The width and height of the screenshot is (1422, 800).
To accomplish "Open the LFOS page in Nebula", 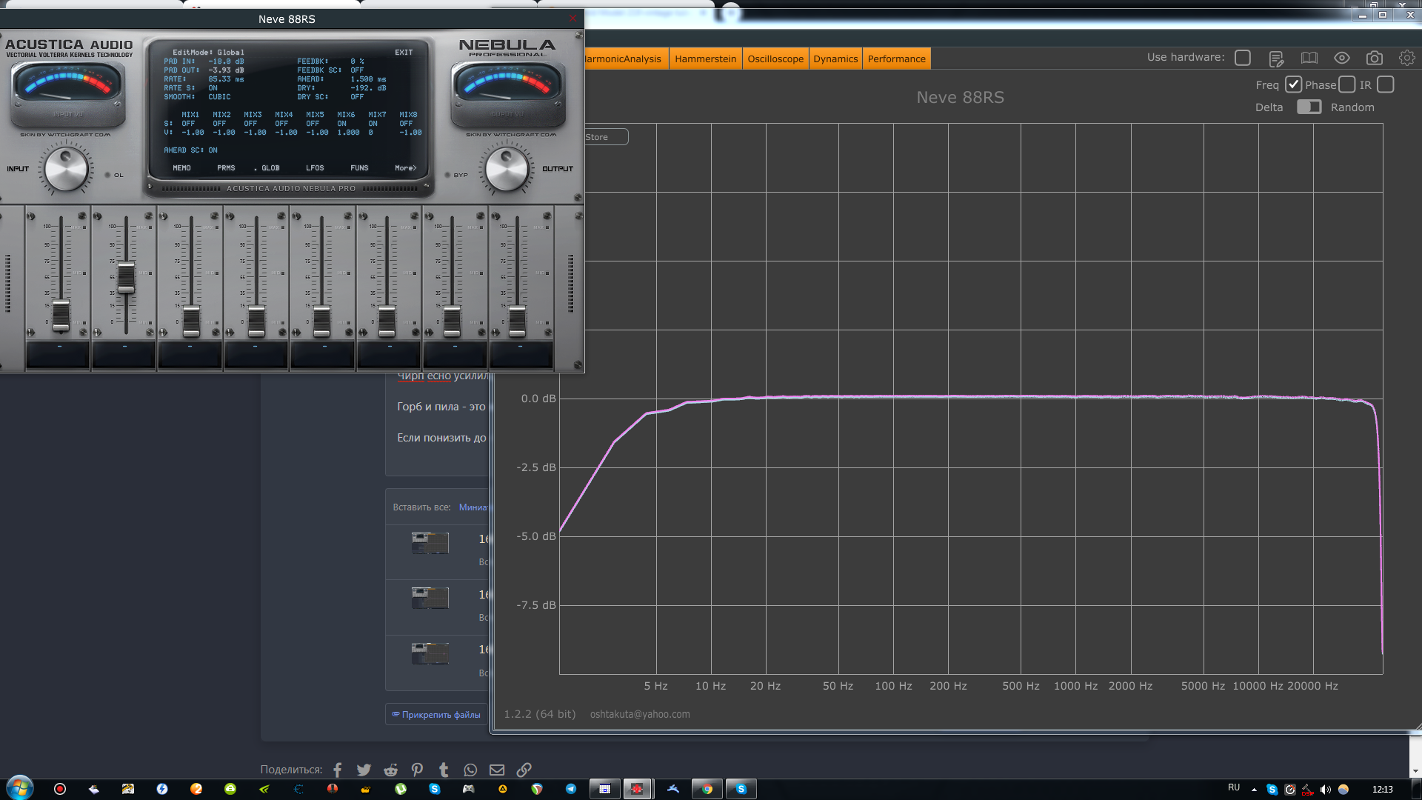I will (315, 168).
